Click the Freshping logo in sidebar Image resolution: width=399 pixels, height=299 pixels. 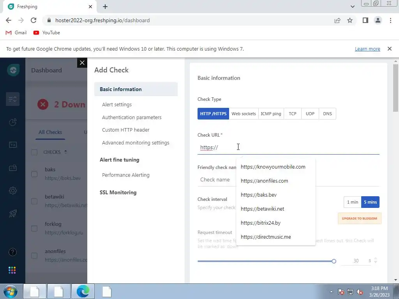[13, 70]
